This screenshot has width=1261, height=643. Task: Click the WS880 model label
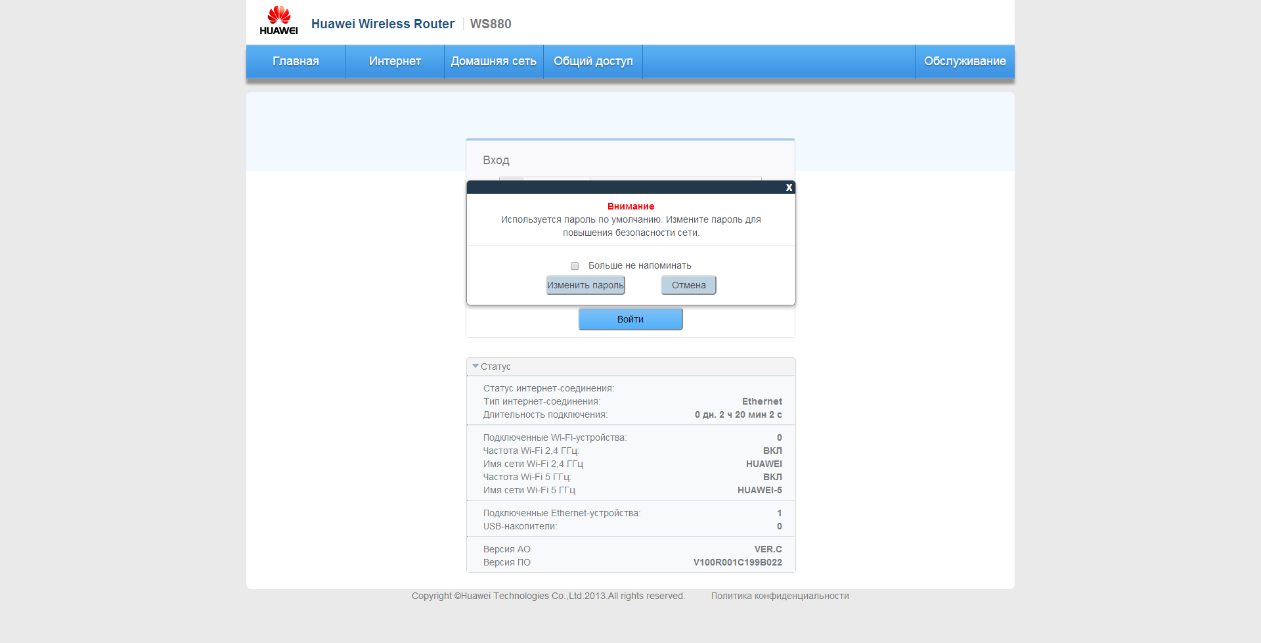[x=491, y=24]
